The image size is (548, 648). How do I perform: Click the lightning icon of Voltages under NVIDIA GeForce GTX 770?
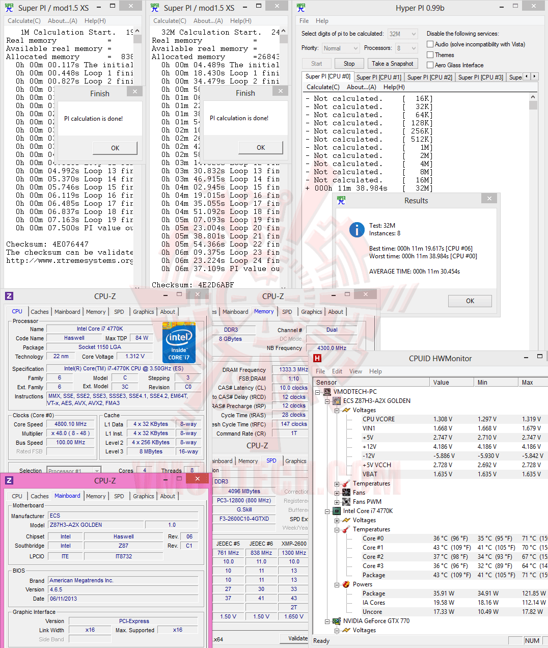click(x=346, y=630)
